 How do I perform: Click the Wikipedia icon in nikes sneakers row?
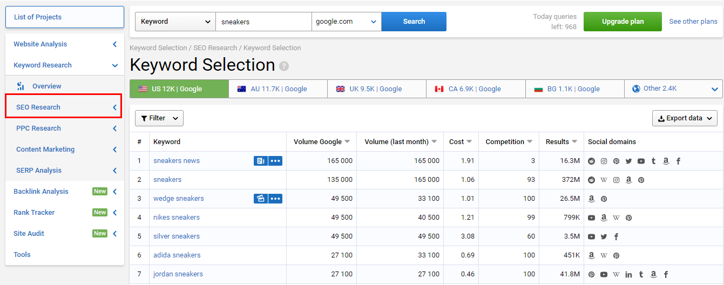(x=617, y=218)
